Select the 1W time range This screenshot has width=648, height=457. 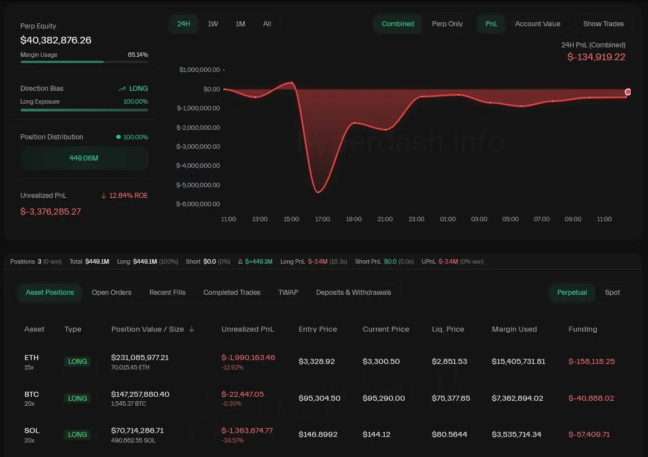213,24
